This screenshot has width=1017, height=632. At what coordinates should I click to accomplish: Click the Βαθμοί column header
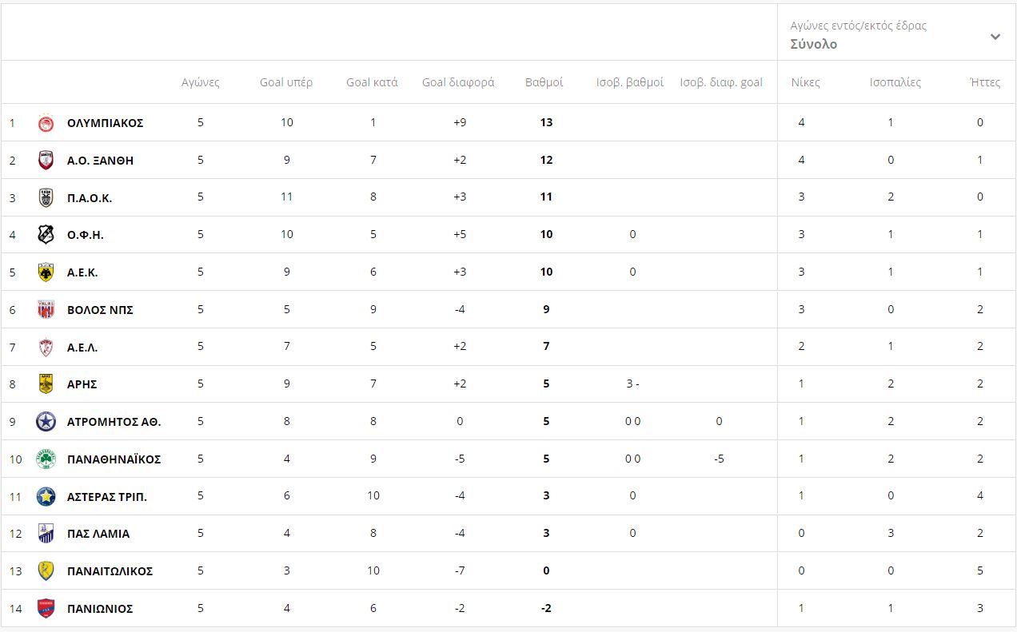click(544, 82)
